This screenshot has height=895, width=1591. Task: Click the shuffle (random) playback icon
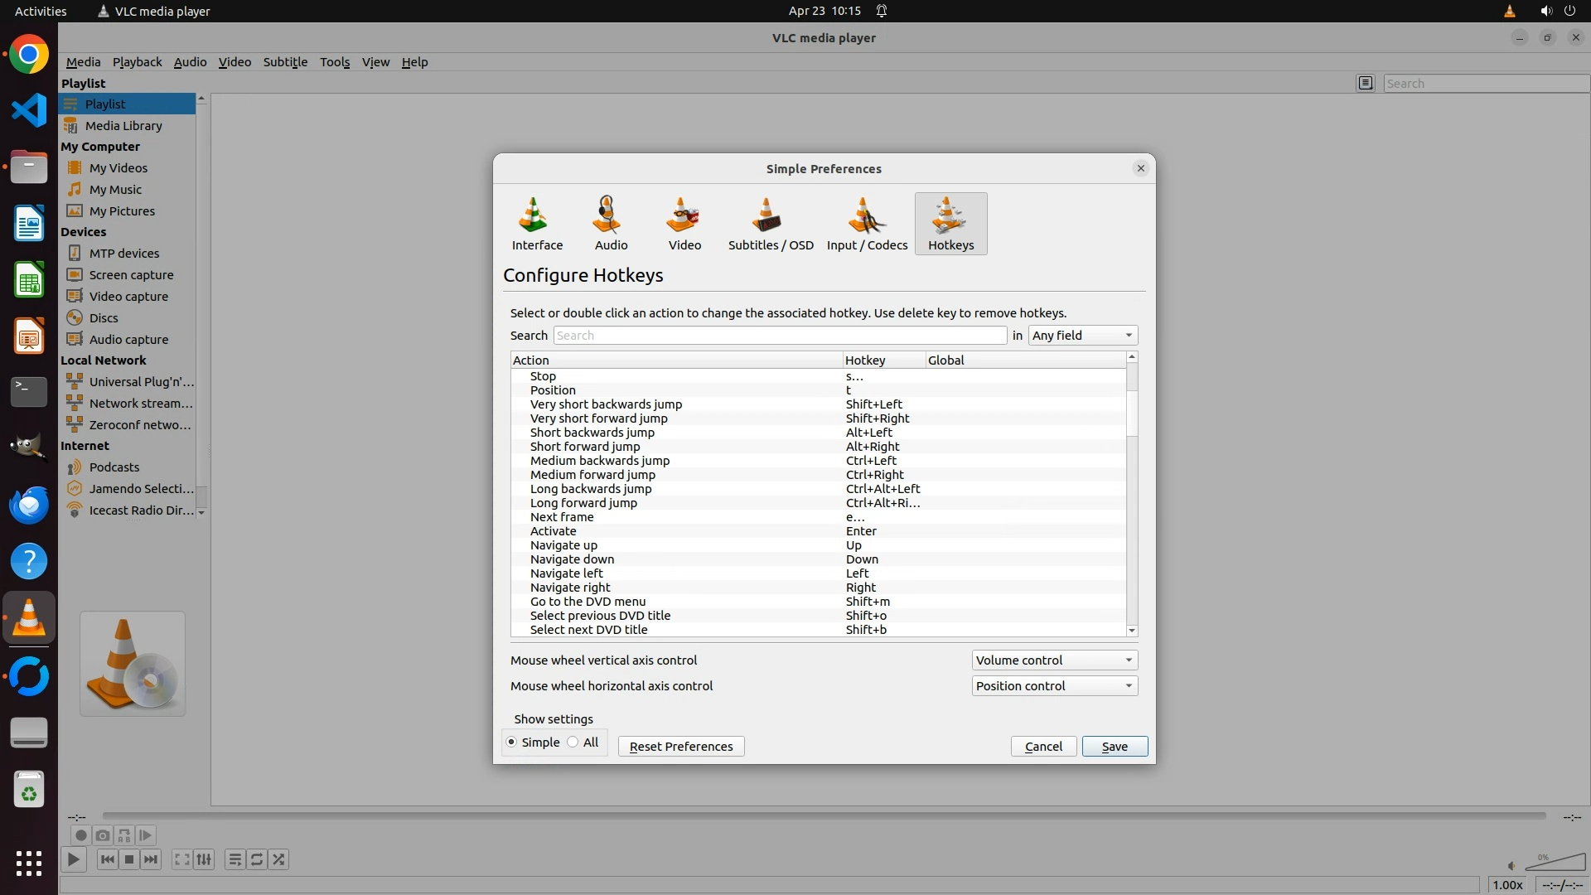point(279,859)
